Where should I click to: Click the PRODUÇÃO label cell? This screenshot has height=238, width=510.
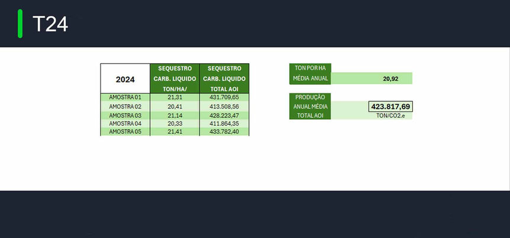click(309, 97)
